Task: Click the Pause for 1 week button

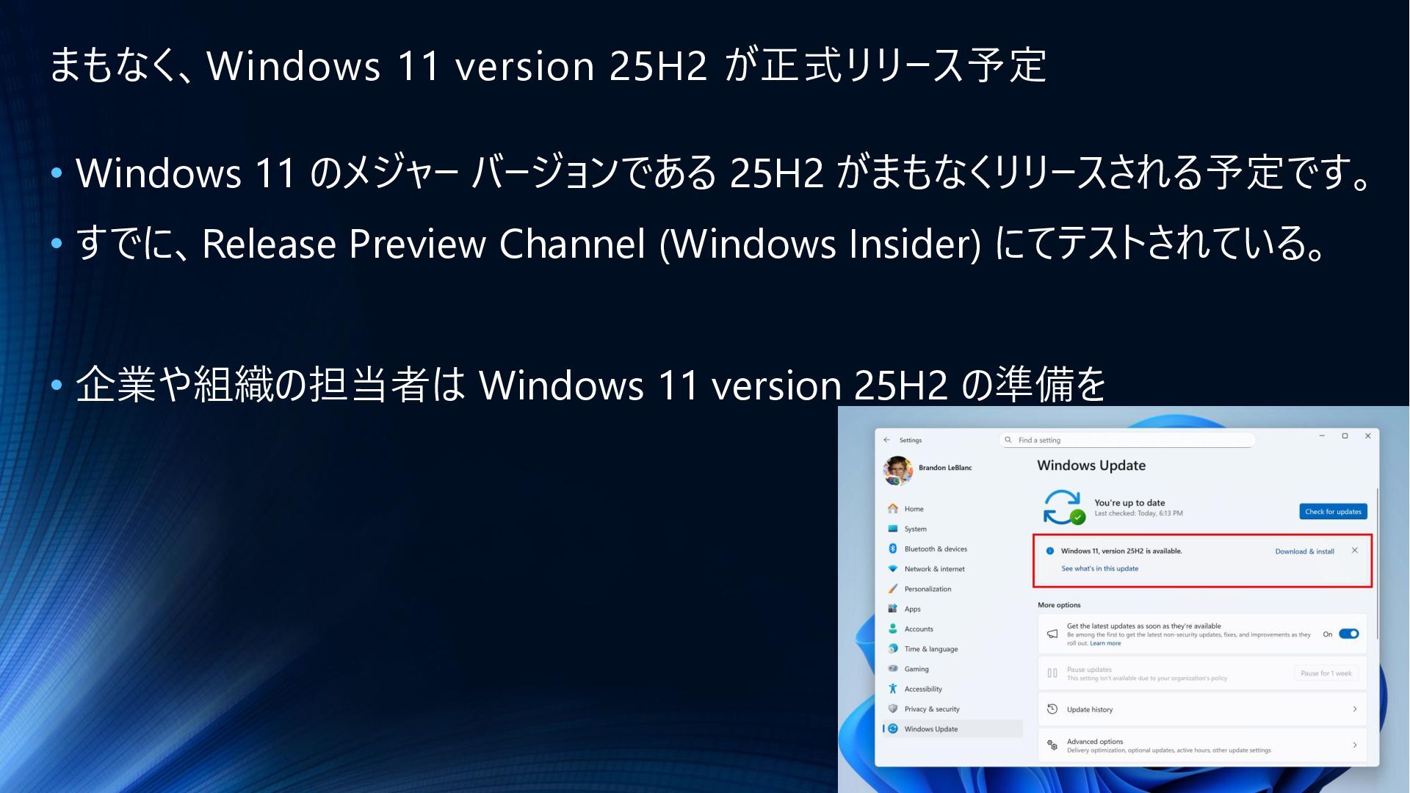Action: pyautogui.click(x=1326, y=673)
